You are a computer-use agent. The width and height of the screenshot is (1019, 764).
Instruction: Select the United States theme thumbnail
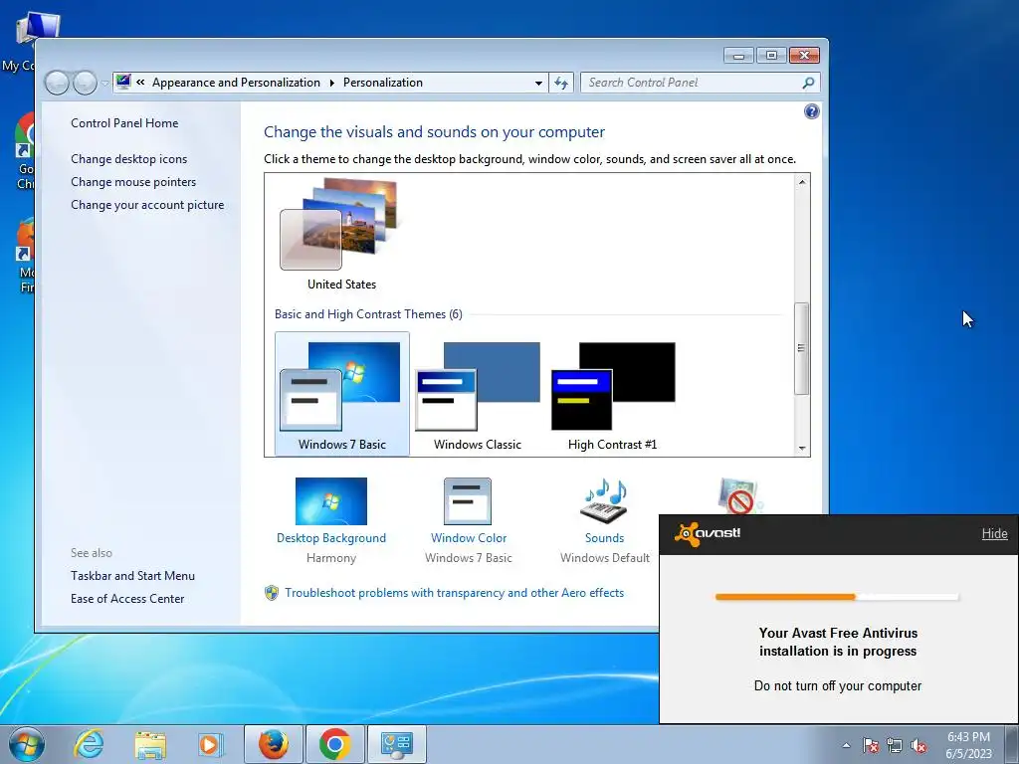[338, 224]
